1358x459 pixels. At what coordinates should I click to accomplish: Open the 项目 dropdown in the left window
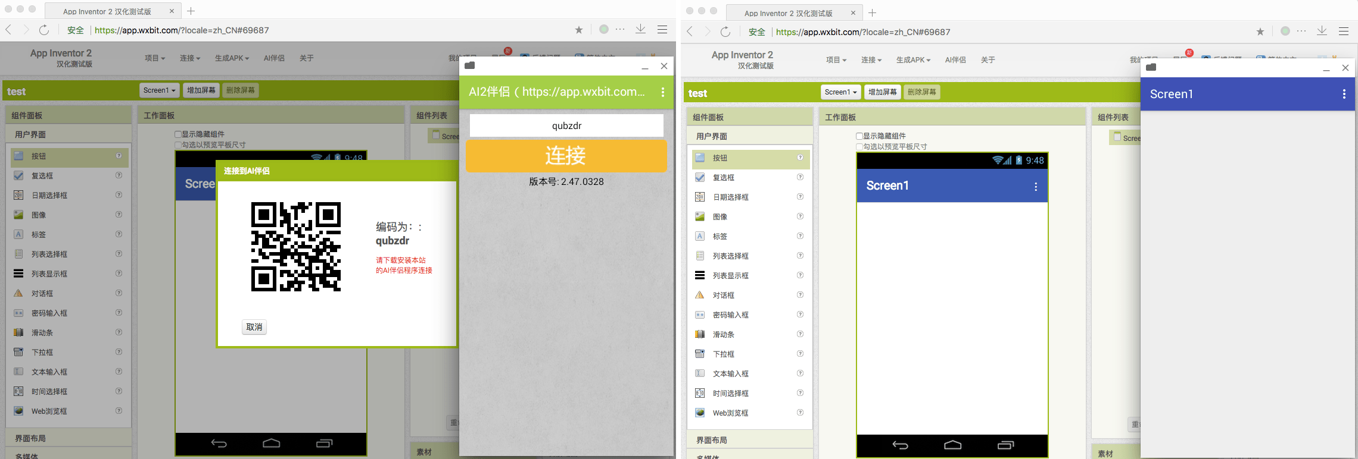155,58
